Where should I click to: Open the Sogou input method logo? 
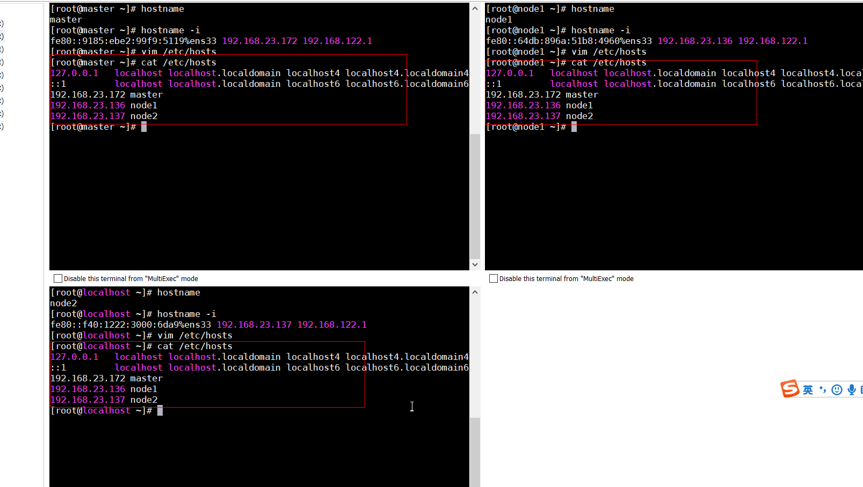[x=790, y=389]
